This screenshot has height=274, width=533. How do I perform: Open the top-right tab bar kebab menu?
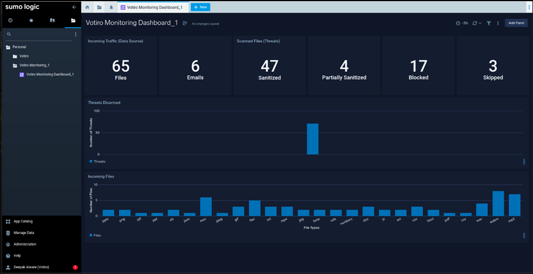pyautogui.click(x=529, y=7)
